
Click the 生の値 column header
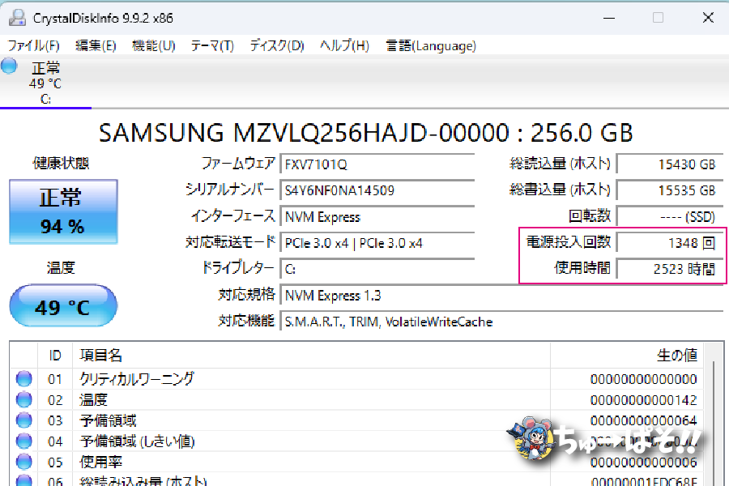[627, 356]
